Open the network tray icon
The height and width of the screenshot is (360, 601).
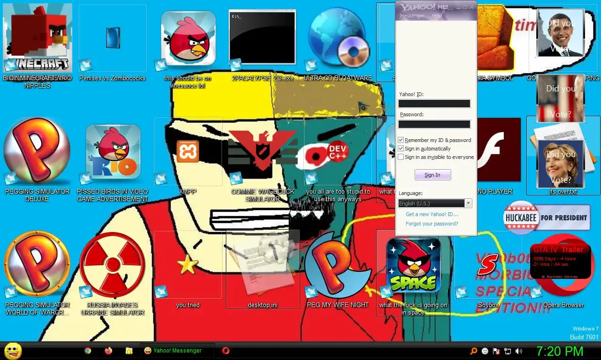tap(508, 351)
